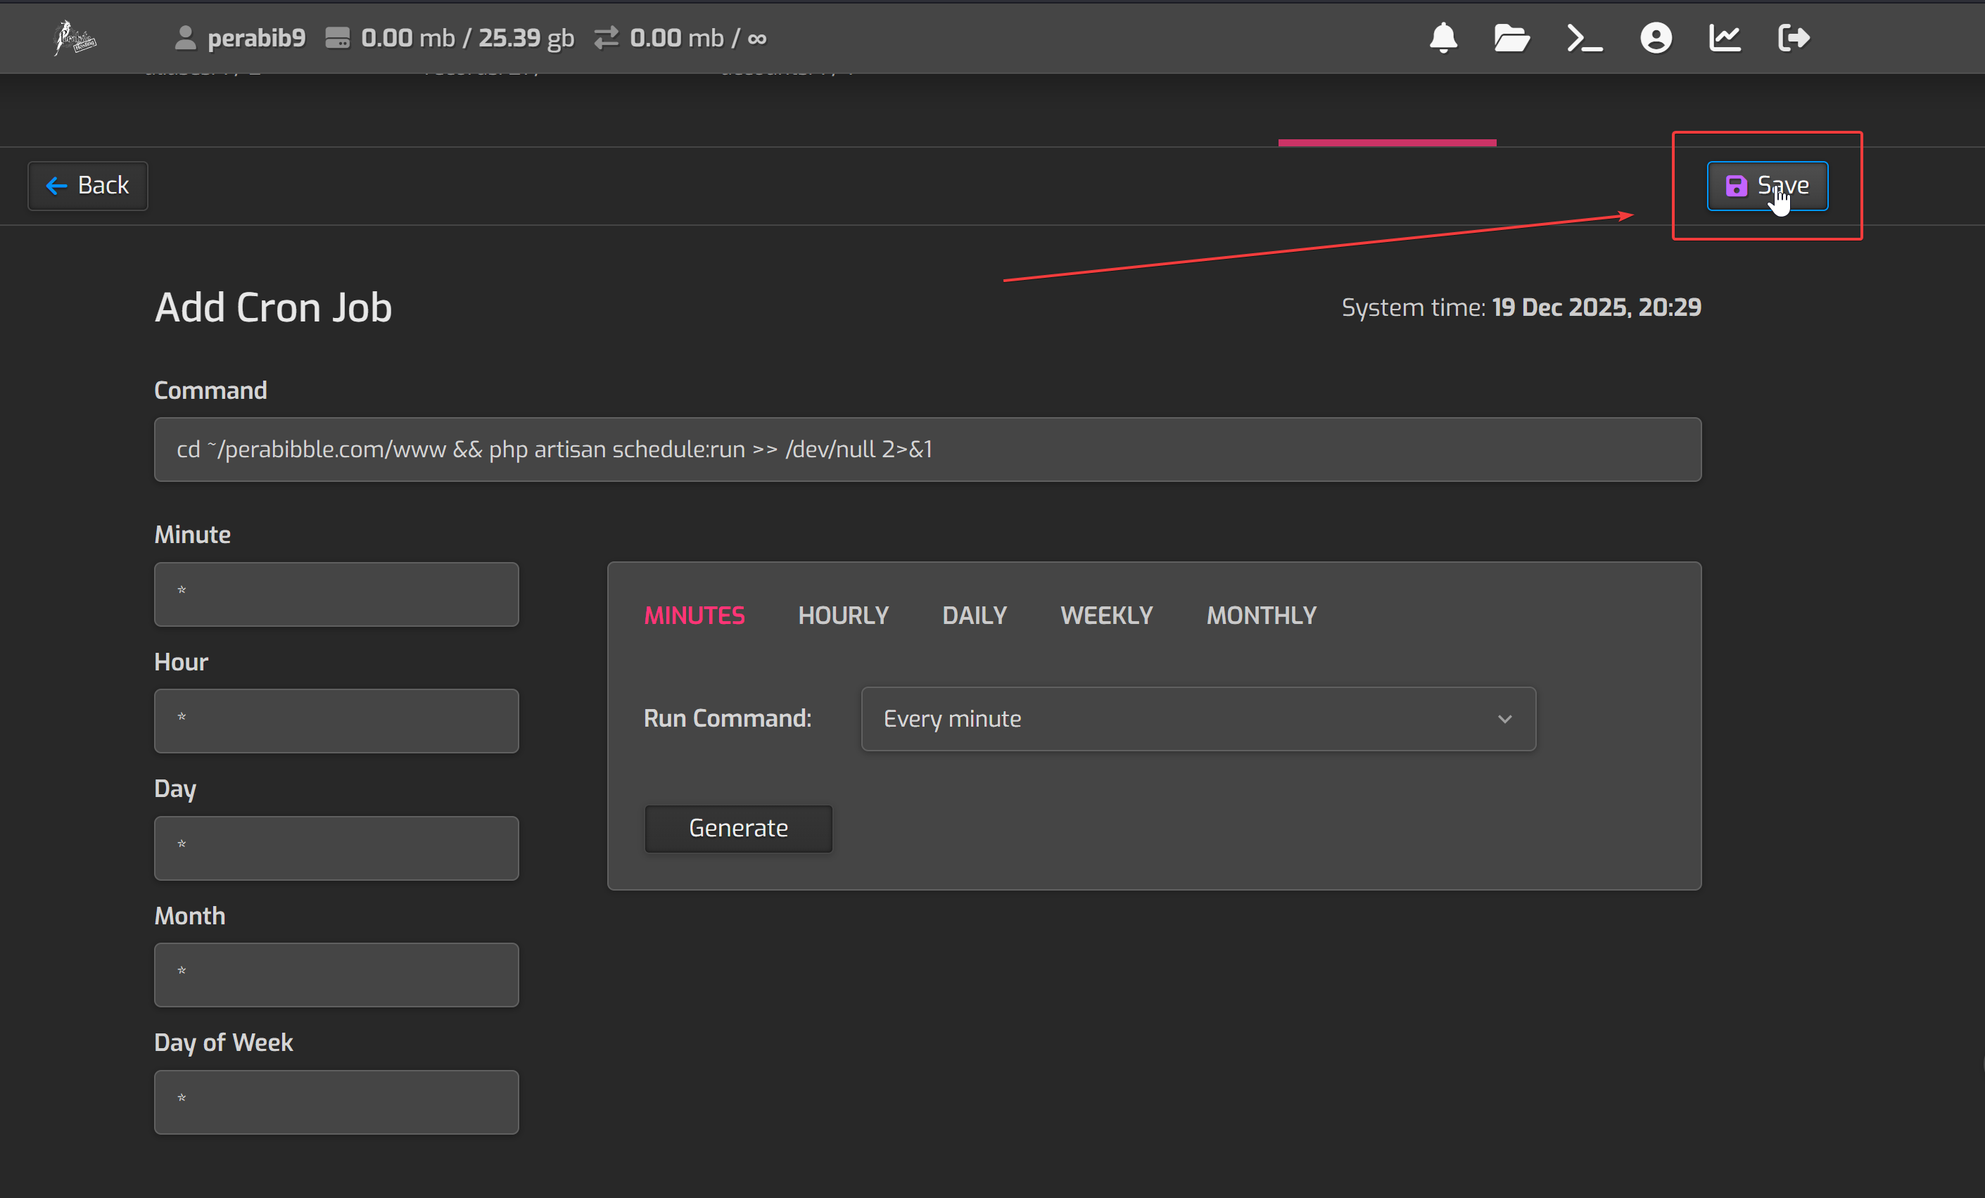Click the Hour input field
The width and height of the screenshot is (1985, 1198).
(x=336, y=721)
